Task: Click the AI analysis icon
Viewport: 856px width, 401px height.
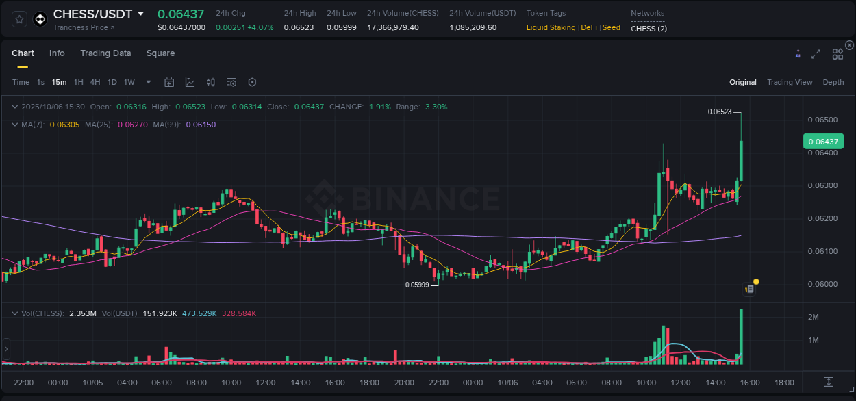Action: tap(798, 53)
